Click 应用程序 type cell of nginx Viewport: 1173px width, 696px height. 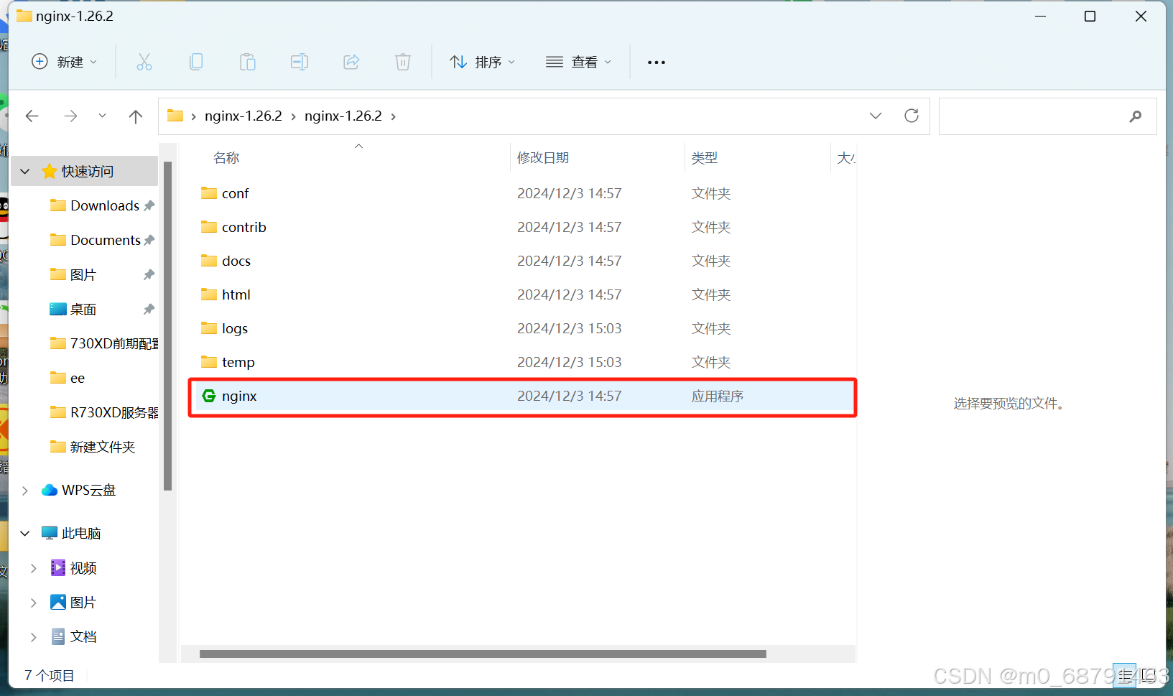pos(718,396)
